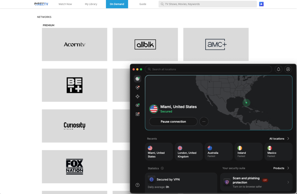This screenshot has width=297, height=194.
Task: Focus the Search all locations field
Action: [208, 69]
